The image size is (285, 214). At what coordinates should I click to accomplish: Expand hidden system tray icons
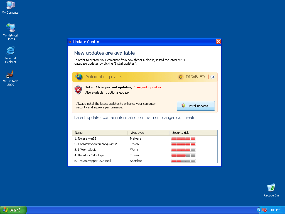point(259,210)
